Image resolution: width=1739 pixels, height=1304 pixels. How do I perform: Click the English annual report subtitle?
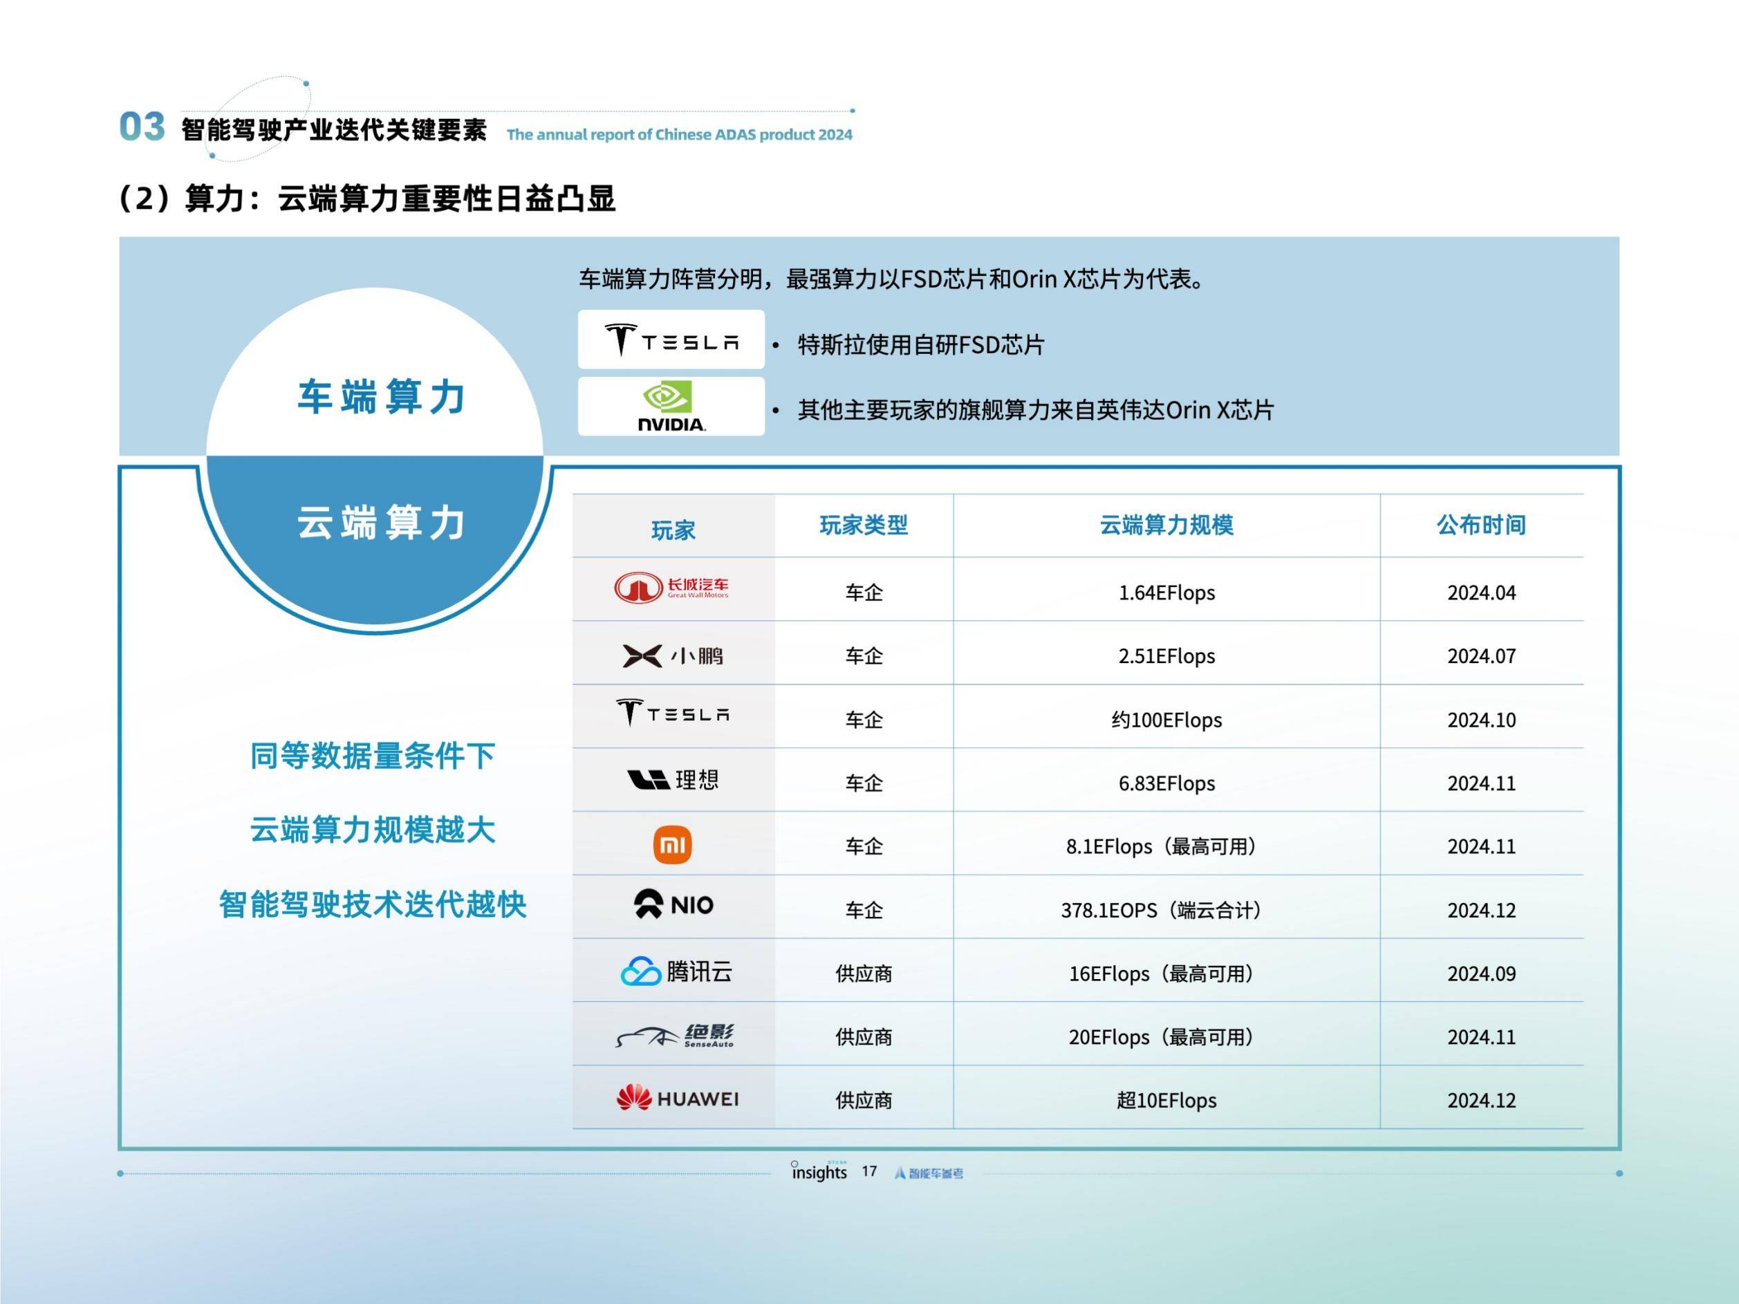[679, 134]
